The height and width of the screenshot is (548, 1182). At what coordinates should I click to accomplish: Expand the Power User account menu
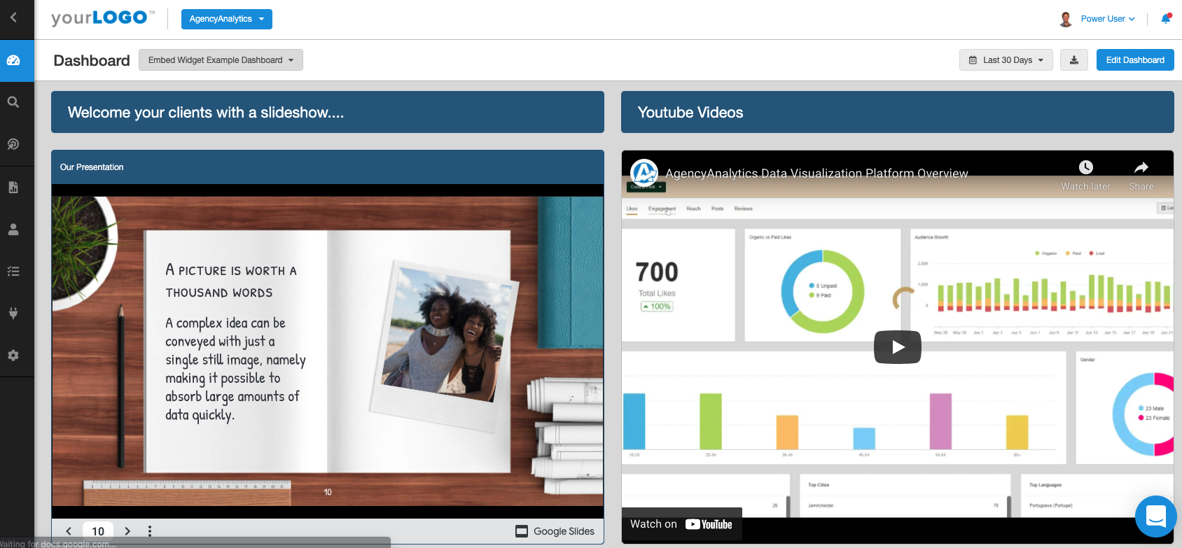1108,19
